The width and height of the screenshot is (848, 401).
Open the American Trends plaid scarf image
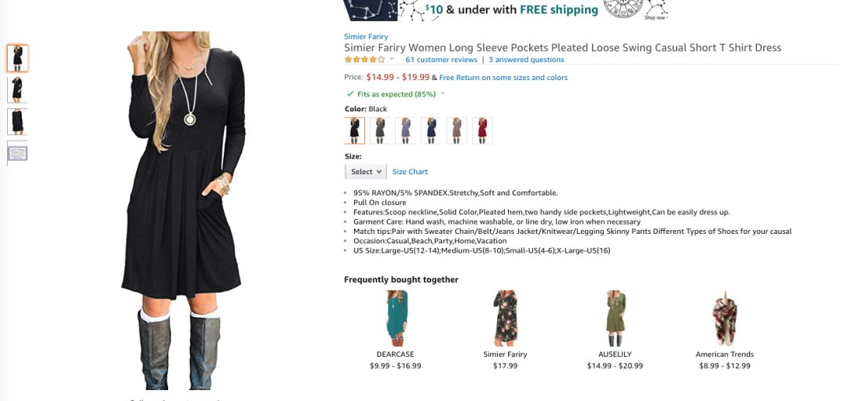pyautogui.click(x=725, y=319)
